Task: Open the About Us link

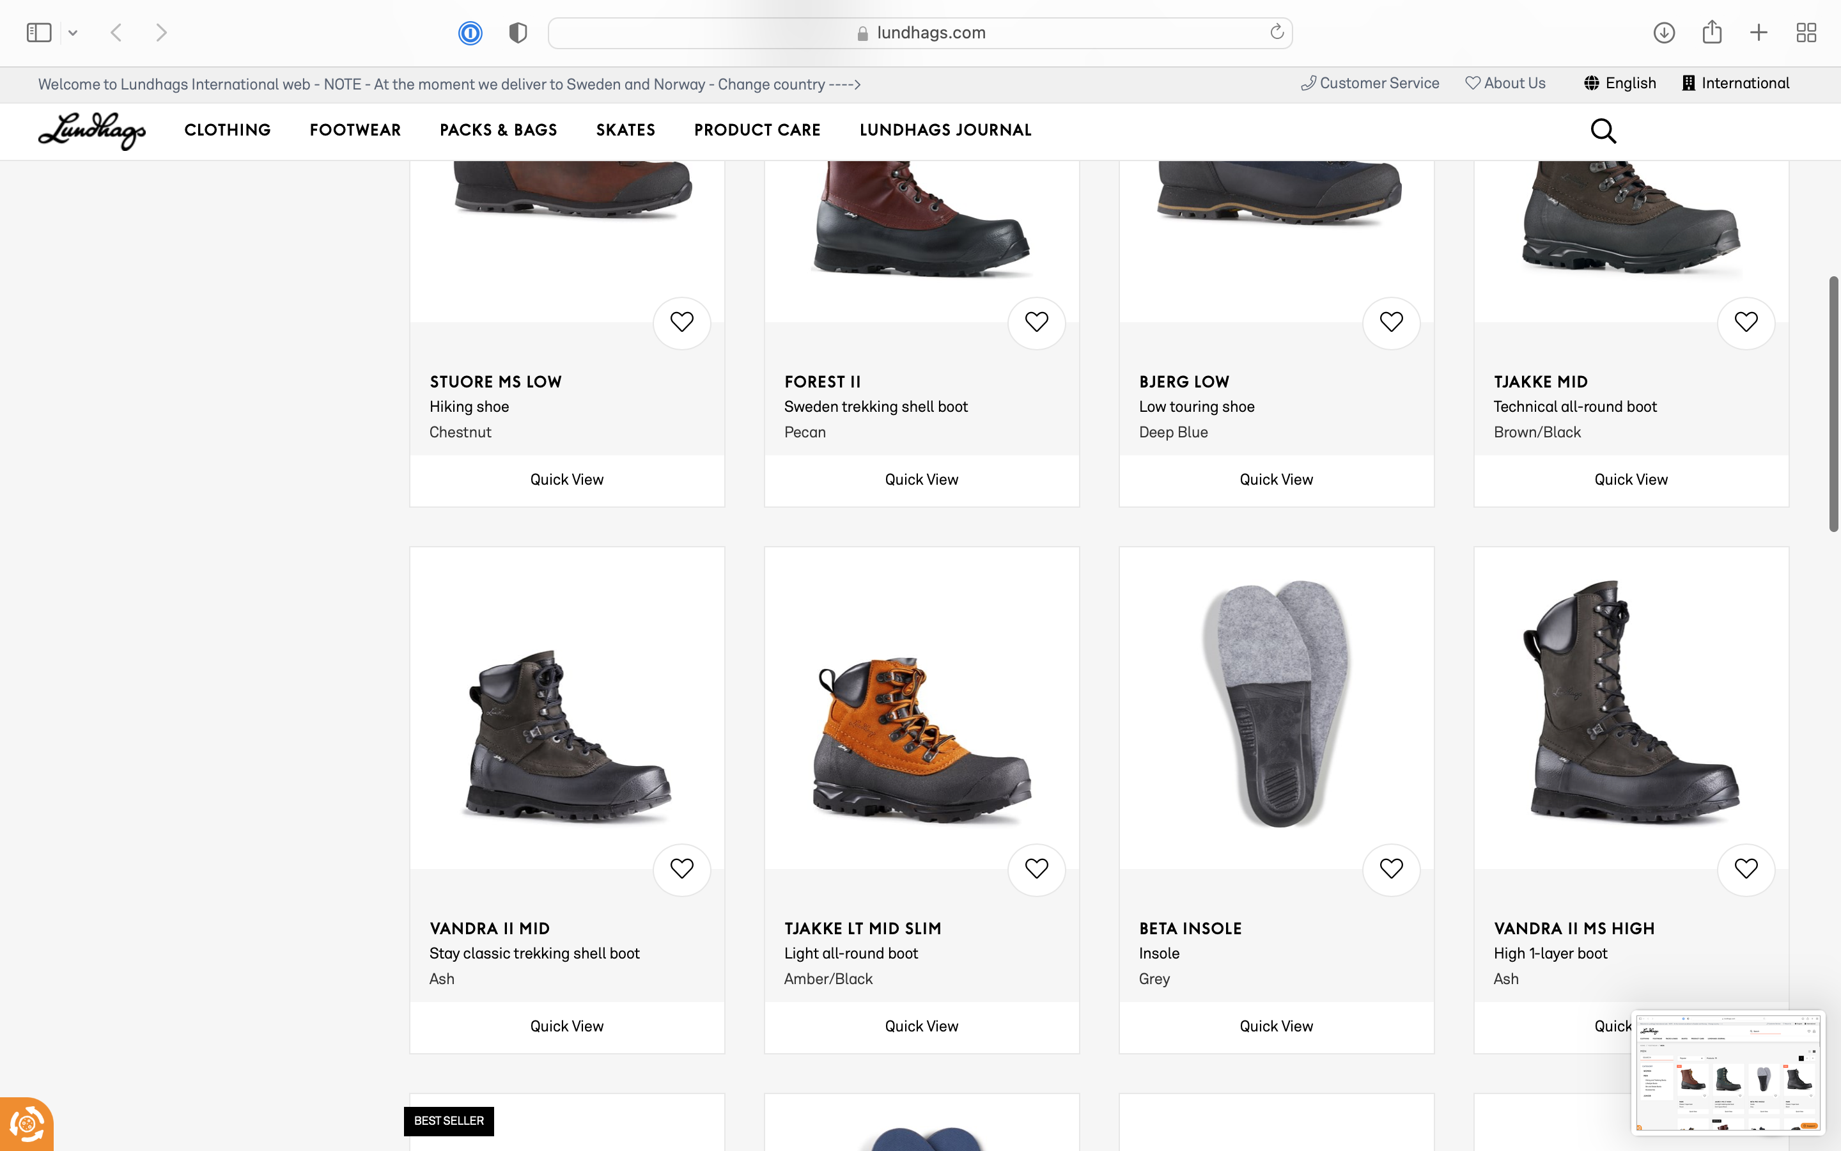Action: [1505, 83]
